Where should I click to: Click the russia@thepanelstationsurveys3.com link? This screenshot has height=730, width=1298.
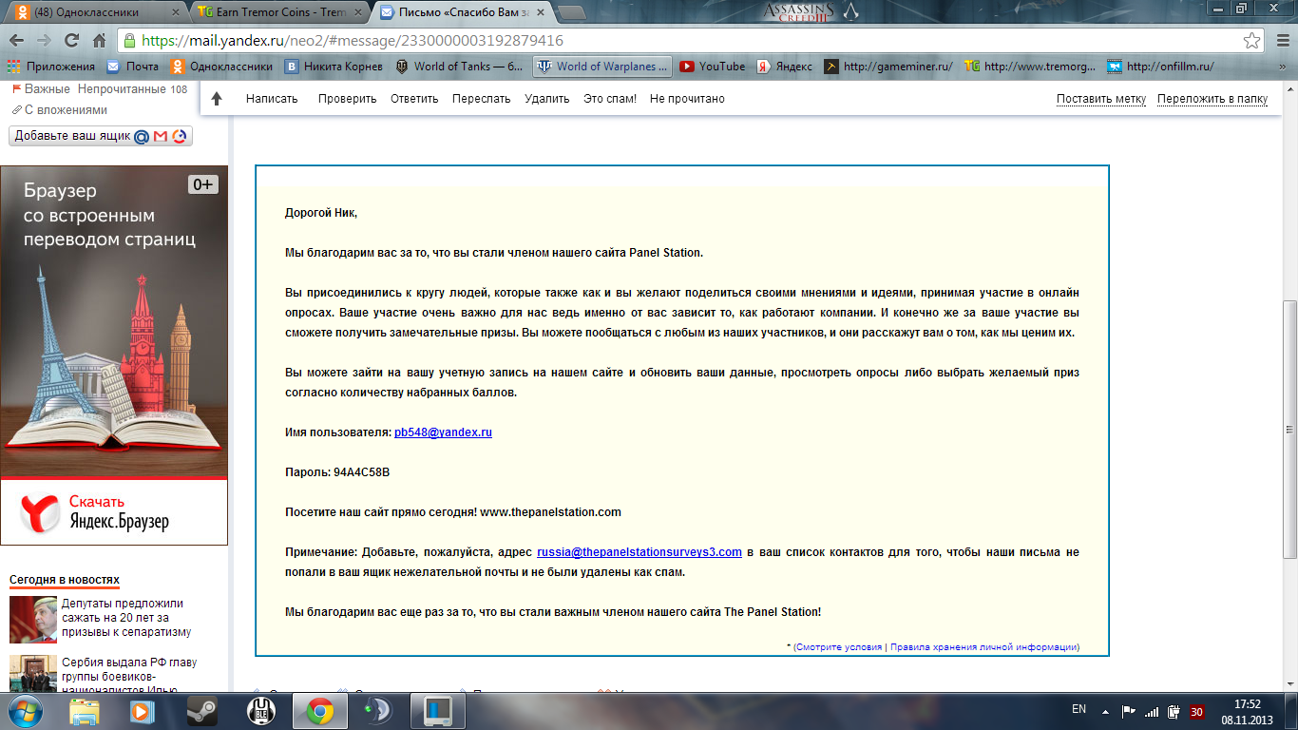639,552
